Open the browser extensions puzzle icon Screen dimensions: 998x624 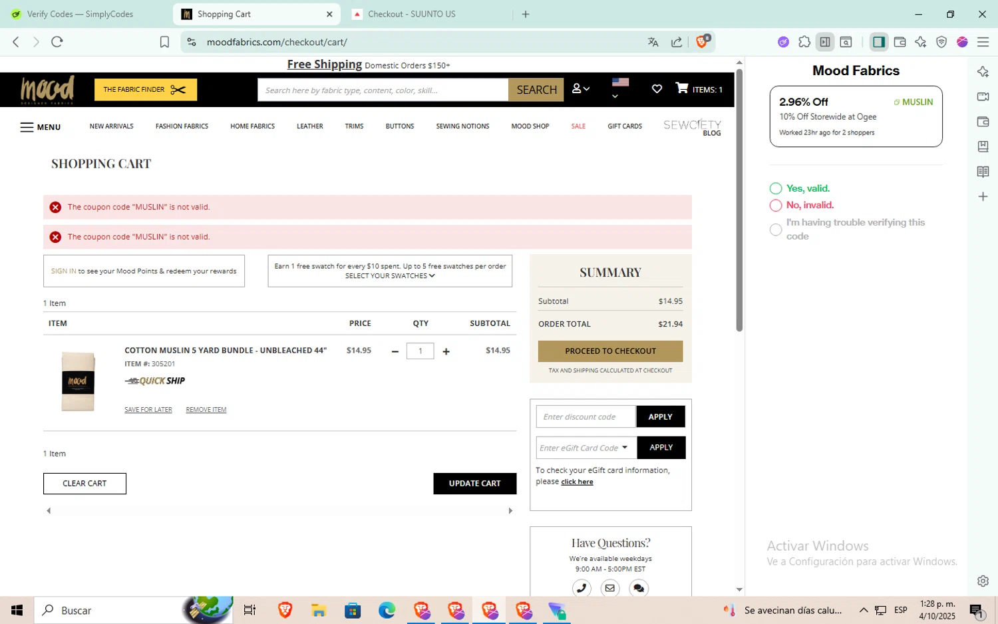point(804,42)
